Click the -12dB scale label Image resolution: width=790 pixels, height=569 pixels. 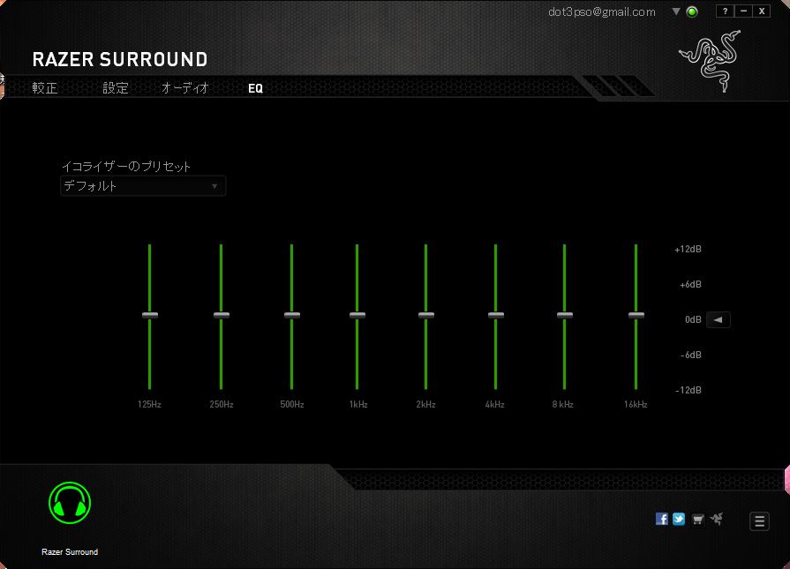click(x=688, y=390)
